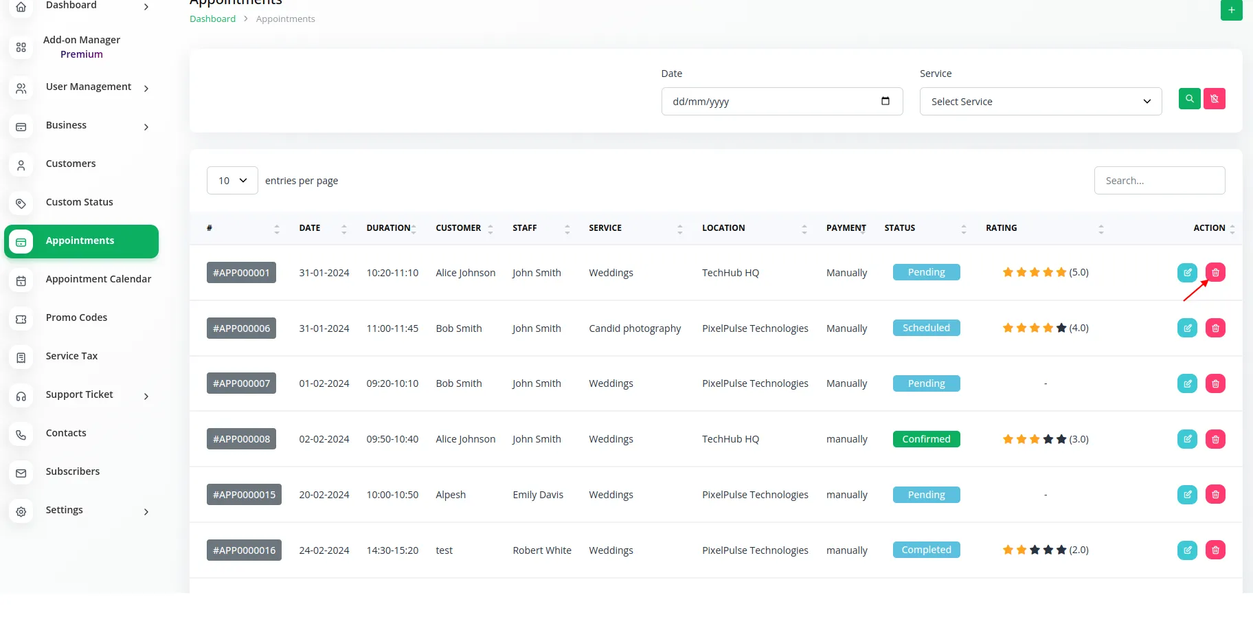Edit appointment #APP0000015 using pencil icon

click(x=1187, y=495)
